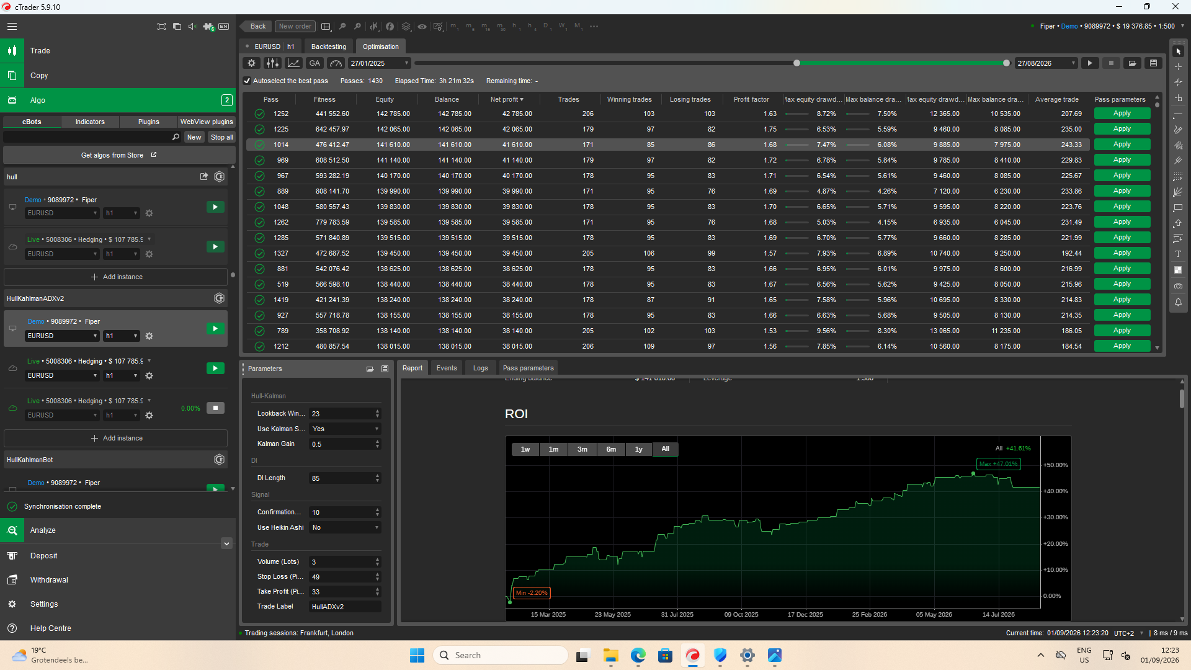
Task: Apply parameters of pass 1014
Action: (x=1122, y=145)
